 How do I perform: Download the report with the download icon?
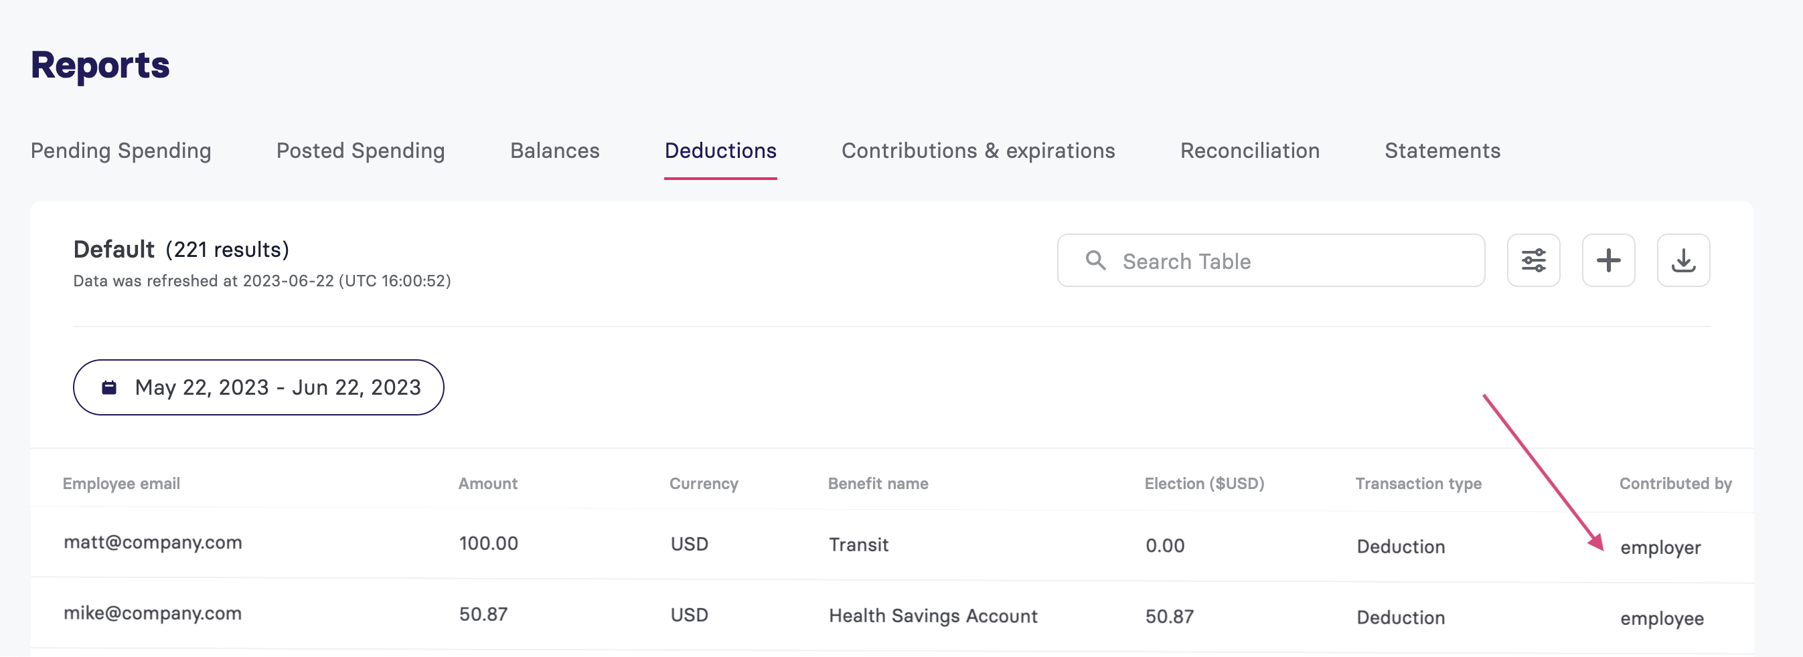(x=1682, y=260)
